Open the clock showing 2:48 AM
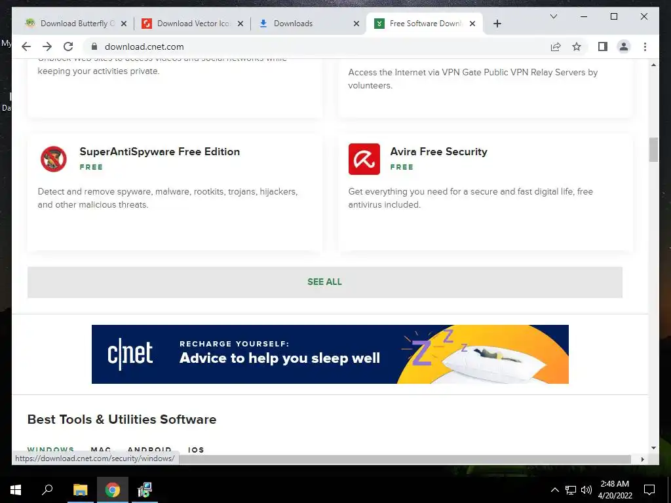671x503 pixels. tap(615, 490)
